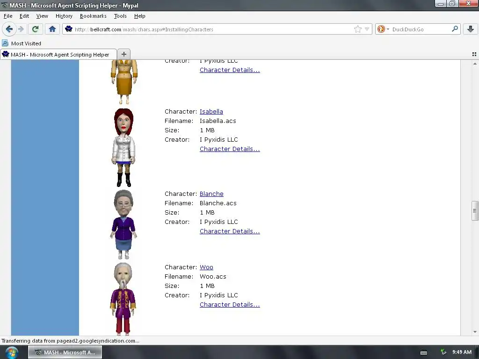Click the site identity icon in address bar
Screen dimensions: 479x359
(69, 29)
